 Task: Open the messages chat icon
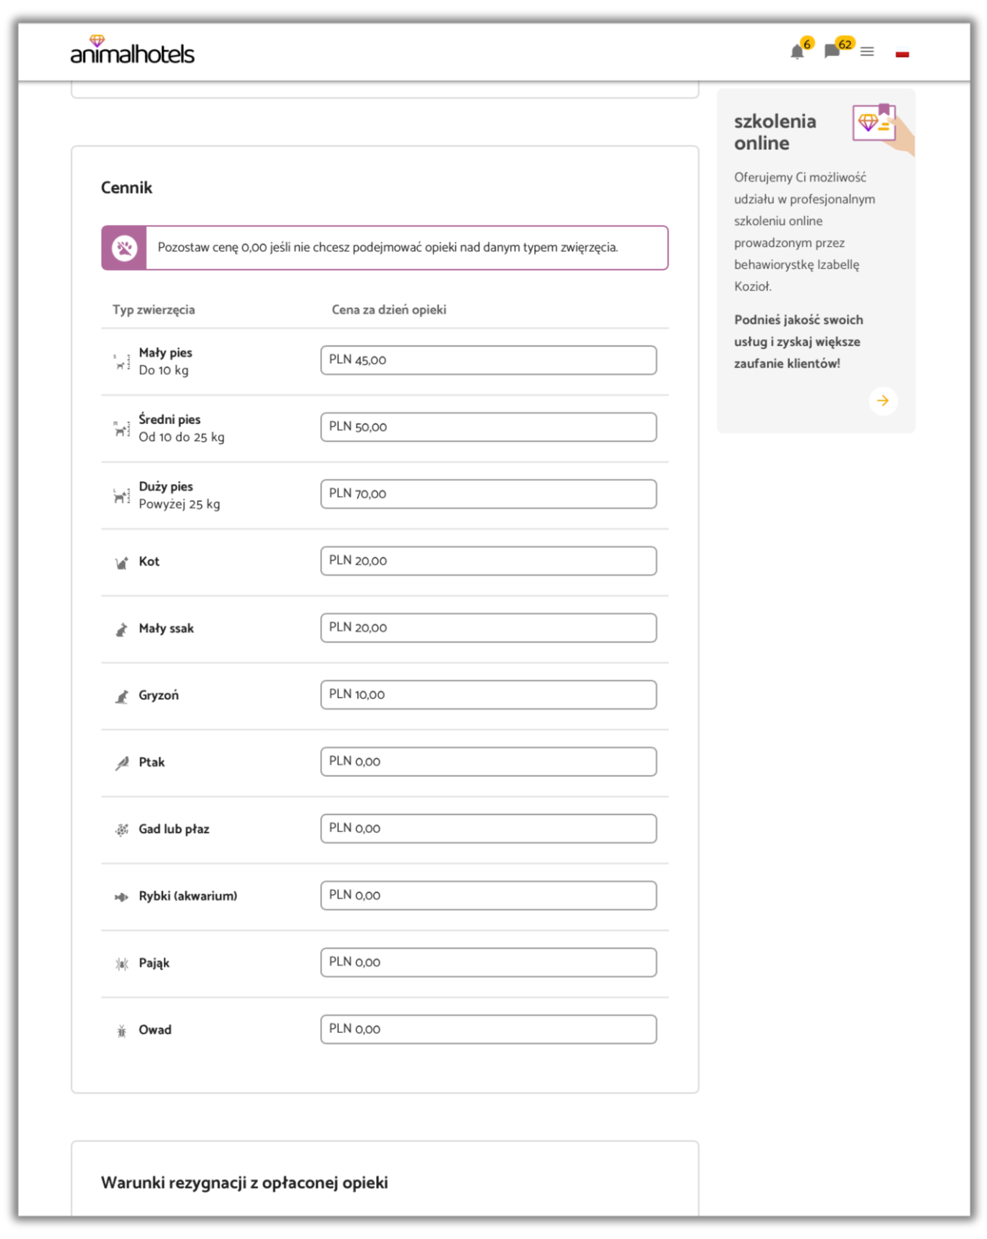[832, 51]
